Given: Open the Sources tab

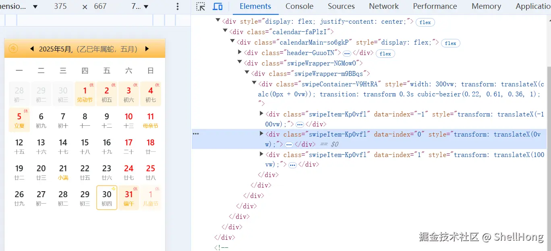Looking at the screenshot, I should pos(341,6).
